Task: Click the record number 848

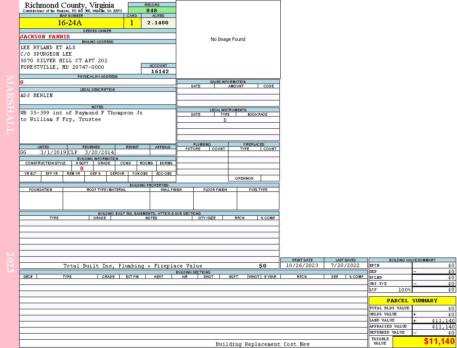Action: 152,10
